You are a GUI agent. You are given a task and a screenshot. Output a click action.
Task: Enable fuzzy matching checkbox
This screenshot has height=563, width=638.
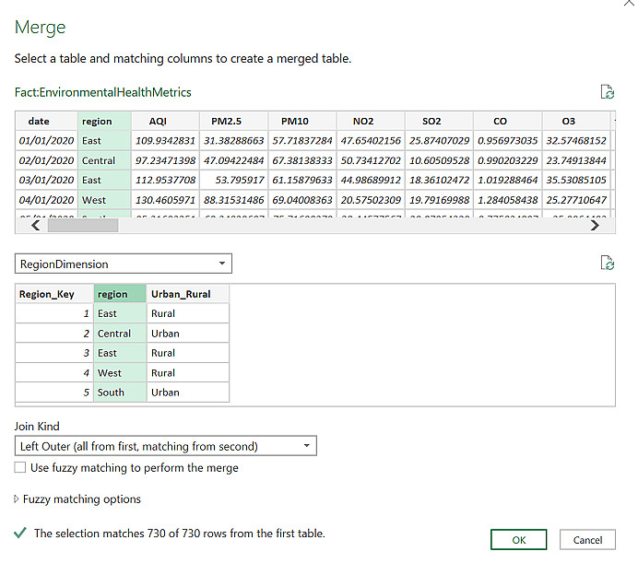20,468
